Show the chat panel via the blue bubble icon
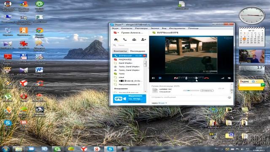This screenshot has height=152, width=270. pyautogui.click(x=160, y=78)
